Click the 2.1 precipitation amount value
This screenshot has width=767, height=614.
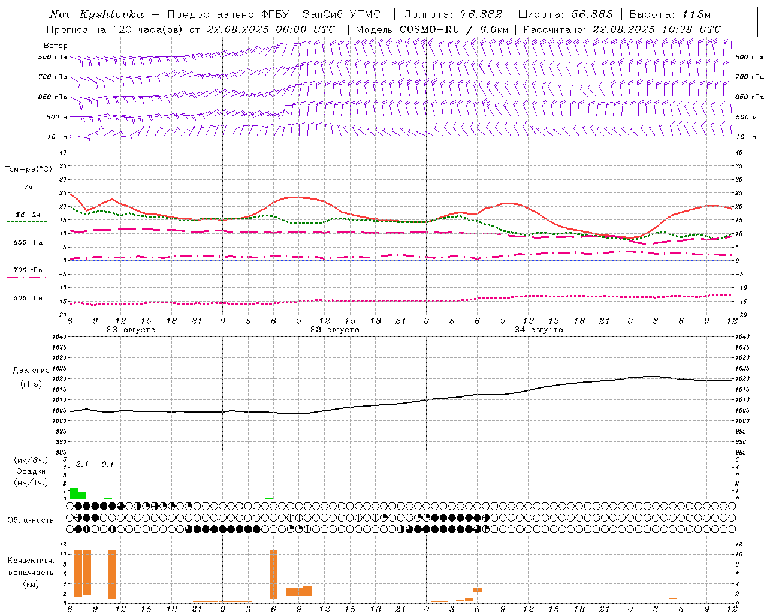tap(82, 464)
